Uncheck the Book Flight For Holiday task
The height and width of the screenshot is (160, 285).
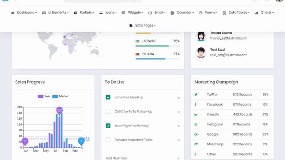click(x=108, y=125)
